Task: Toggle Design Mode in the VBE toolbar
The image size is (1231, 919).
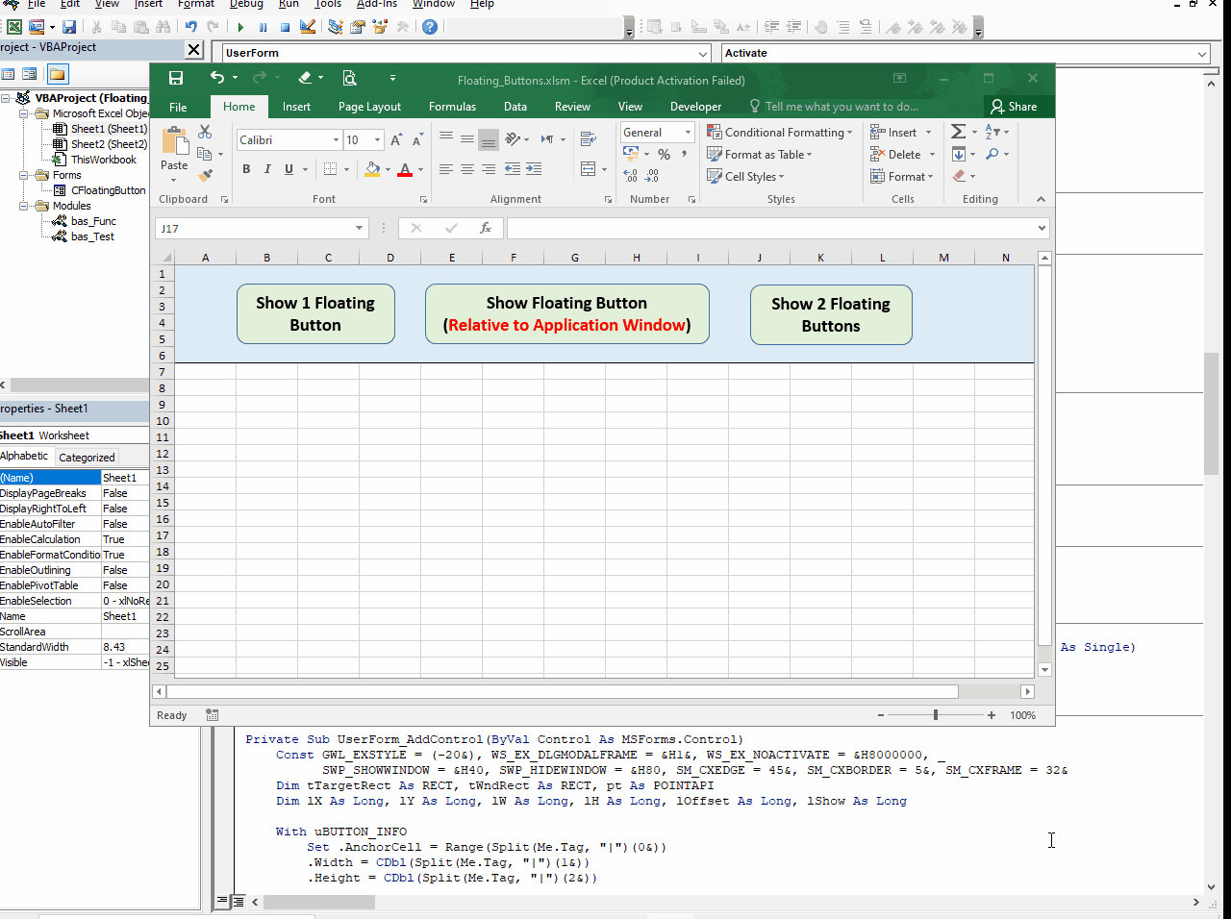Action: (308, 27)
